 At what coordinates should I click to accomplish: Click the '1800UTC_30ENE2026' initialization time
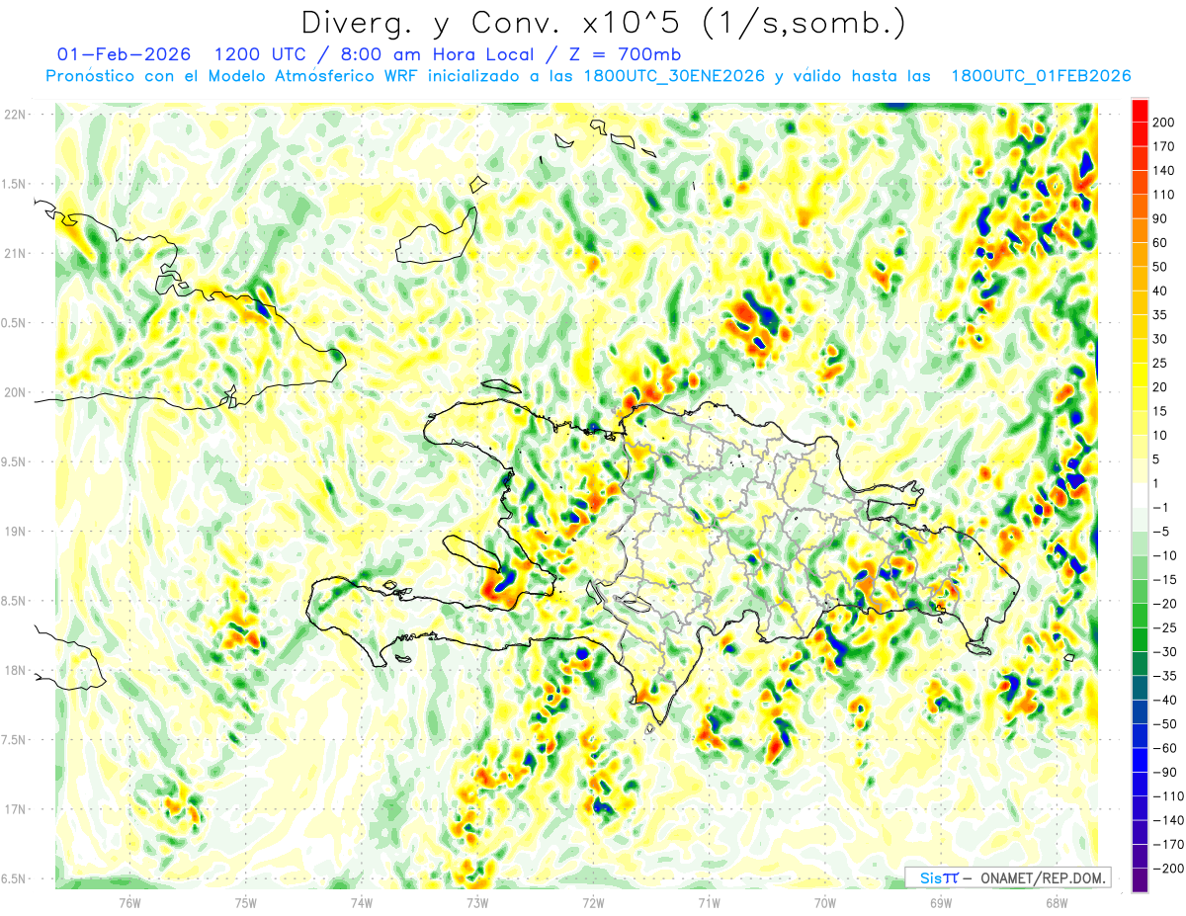pos(674,76)
